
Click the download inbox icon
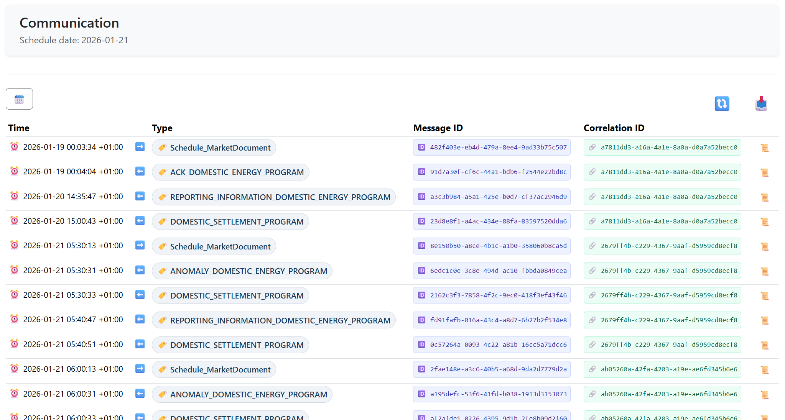point(761,103)
